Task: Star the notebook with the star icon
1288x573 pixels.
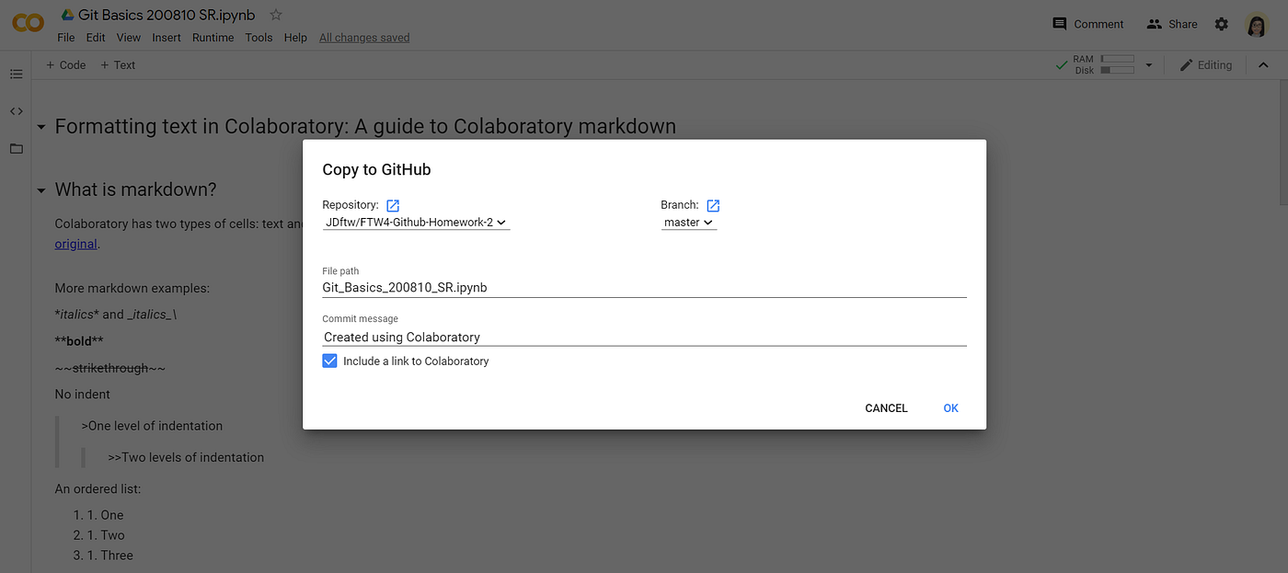Action: (x=276, y=15)
